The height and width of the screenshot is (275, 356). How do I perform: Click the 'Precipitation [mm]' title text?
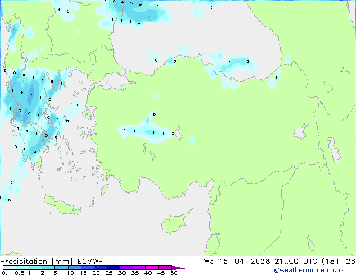point(36,262)
